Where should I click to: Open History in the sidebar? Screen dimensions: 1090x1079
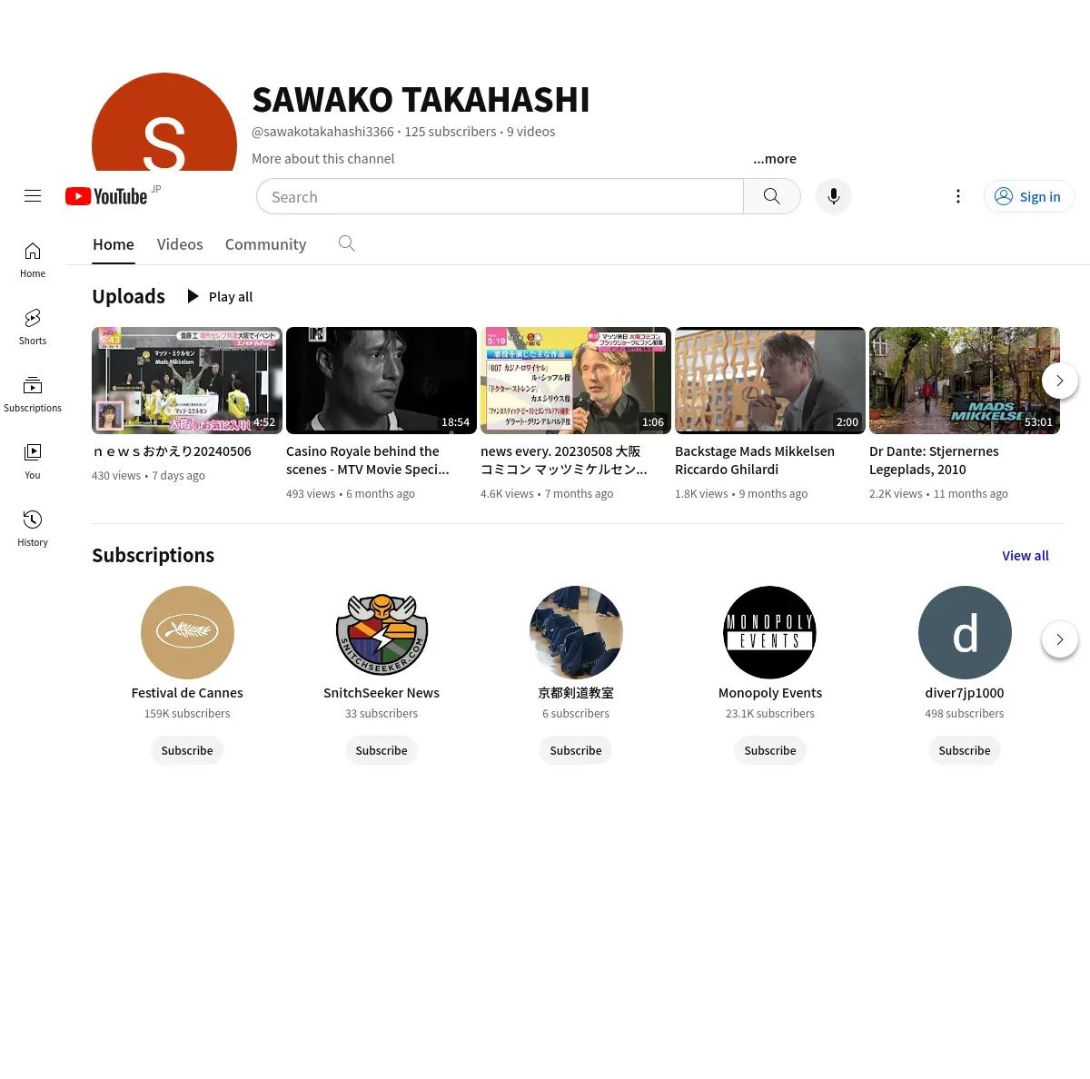point(33,529)
